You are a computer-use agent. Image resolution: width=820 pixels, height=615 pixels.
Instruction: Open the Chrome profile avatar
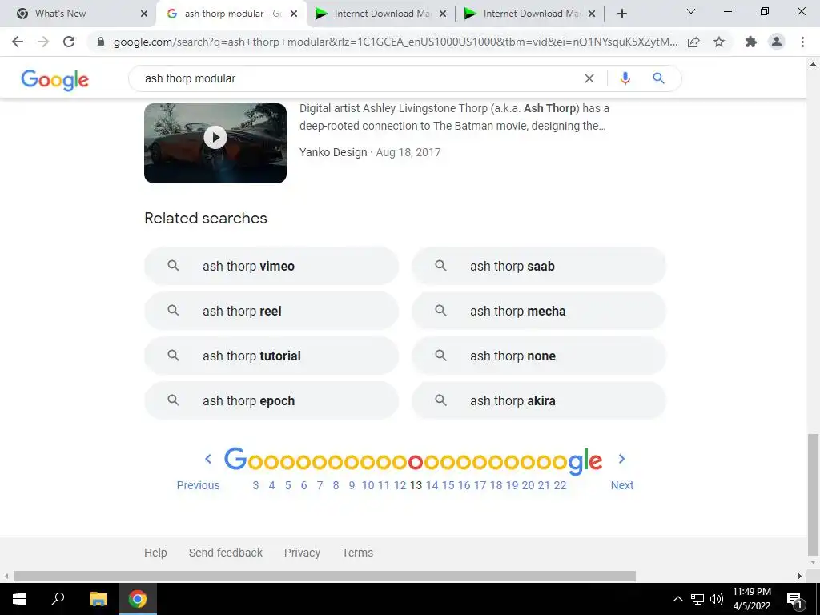777,42
